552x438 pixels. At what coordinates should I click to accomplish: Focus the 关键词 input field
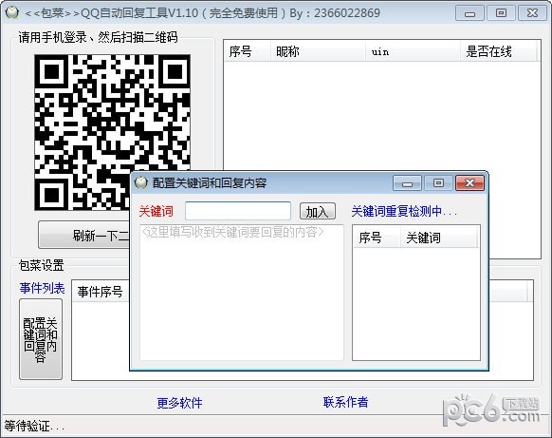[238, 211]
